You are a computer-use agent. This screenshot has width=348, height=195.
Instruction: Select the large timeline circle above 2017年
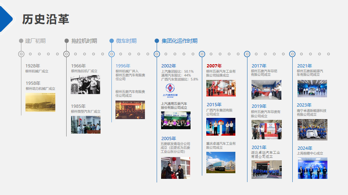[x=247, y=54]
